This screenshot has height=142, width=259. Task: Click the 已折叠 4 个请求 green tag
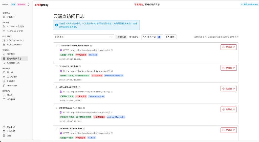pos(67,55)
